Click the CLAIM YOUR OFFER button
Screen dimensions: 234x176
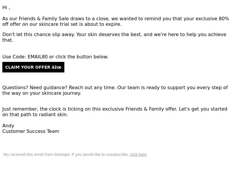pos(33,67)
